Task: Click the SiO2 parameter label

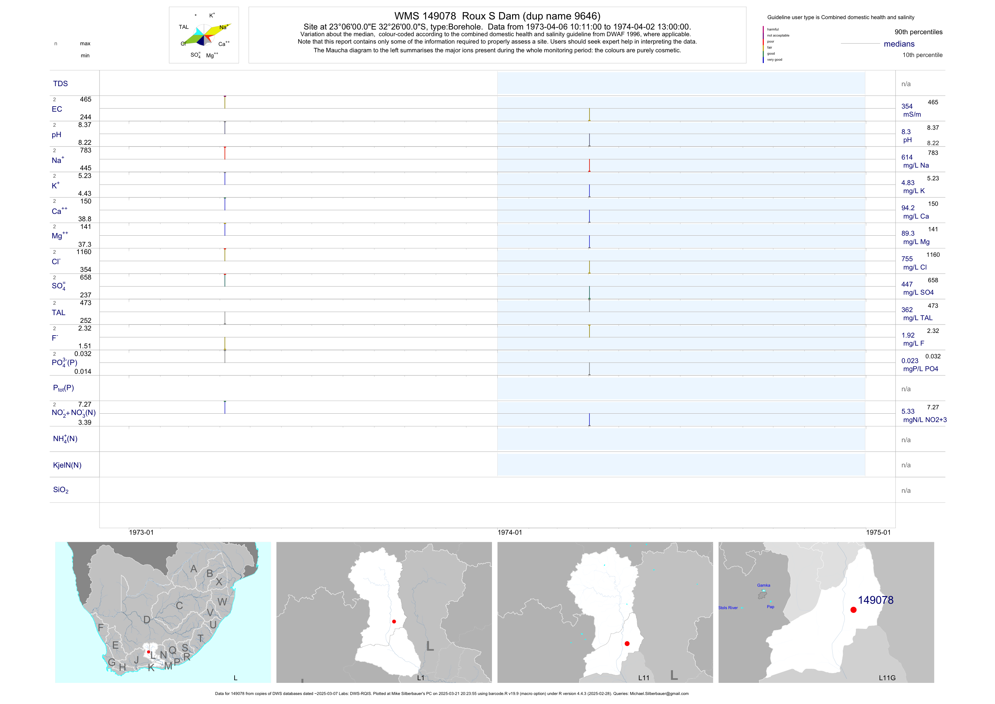Action: (x=61, y=490)
